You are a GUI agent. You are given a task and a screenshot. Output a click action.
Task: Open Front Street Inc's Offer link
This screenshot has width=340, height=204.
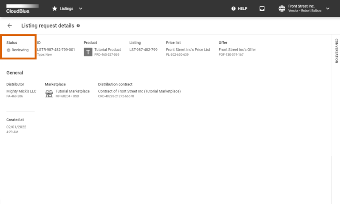click(237, 50)
